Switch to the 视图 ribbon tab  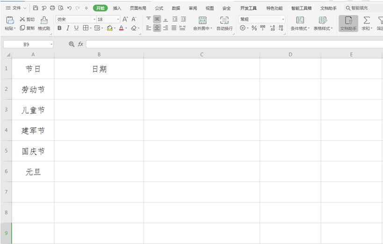[210, 8]
